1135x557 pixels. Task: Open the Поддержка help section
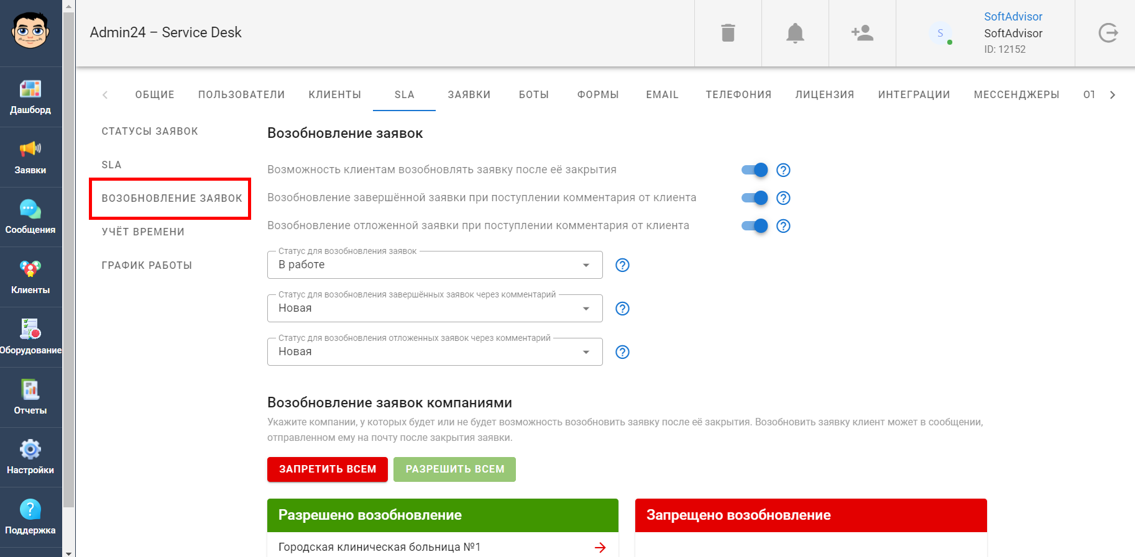[x=30, y=517]
